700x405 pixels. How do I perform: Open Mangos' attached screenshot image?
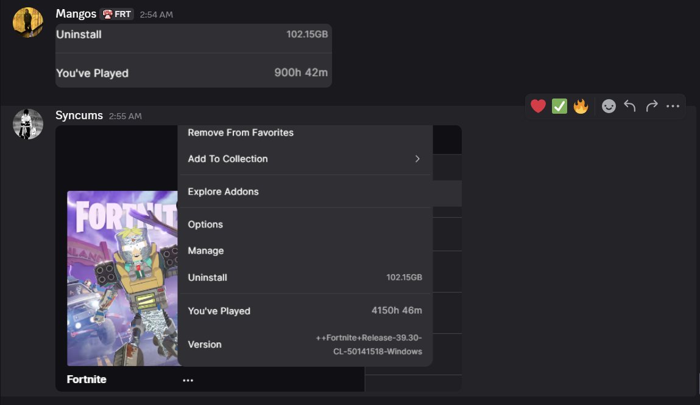[194, 56]
